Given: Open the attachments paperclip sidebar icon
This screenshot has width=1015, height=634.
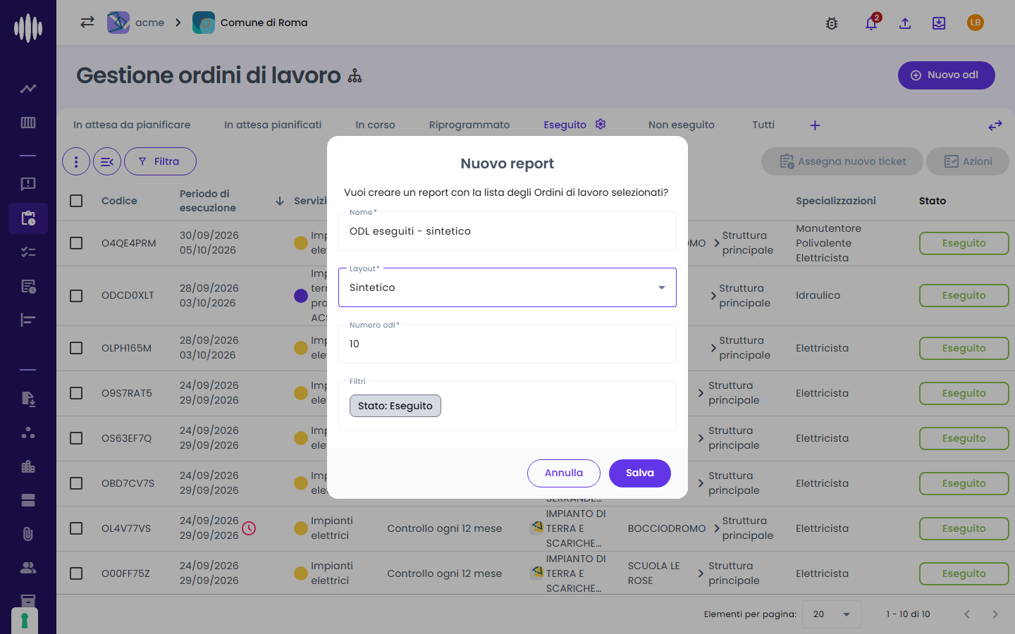Looking at the screenshot, I should pos(28,534).
